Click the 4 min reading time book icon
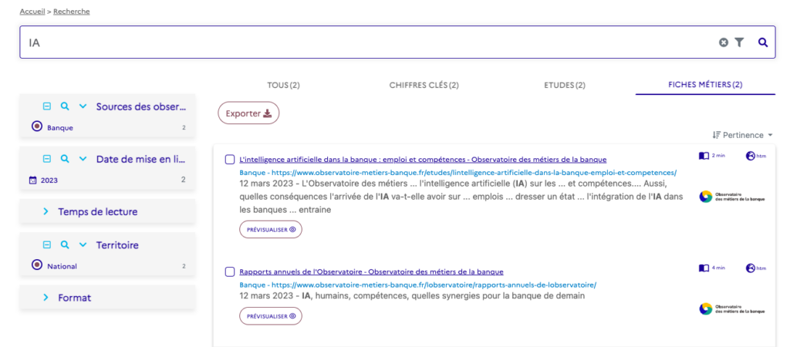Viewport: 790px width, 347px height. click(704, 268)
